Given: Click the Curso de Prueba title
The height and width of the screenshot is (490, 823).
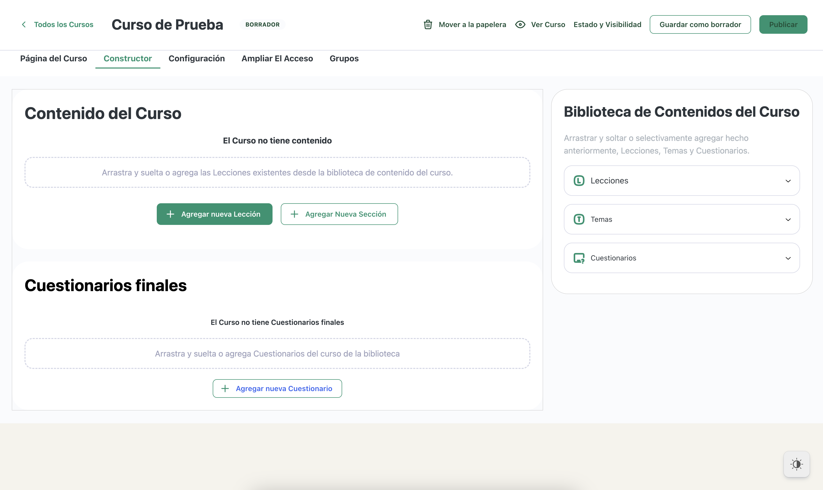Looking at the screenshot, I should tap(167, 24).
